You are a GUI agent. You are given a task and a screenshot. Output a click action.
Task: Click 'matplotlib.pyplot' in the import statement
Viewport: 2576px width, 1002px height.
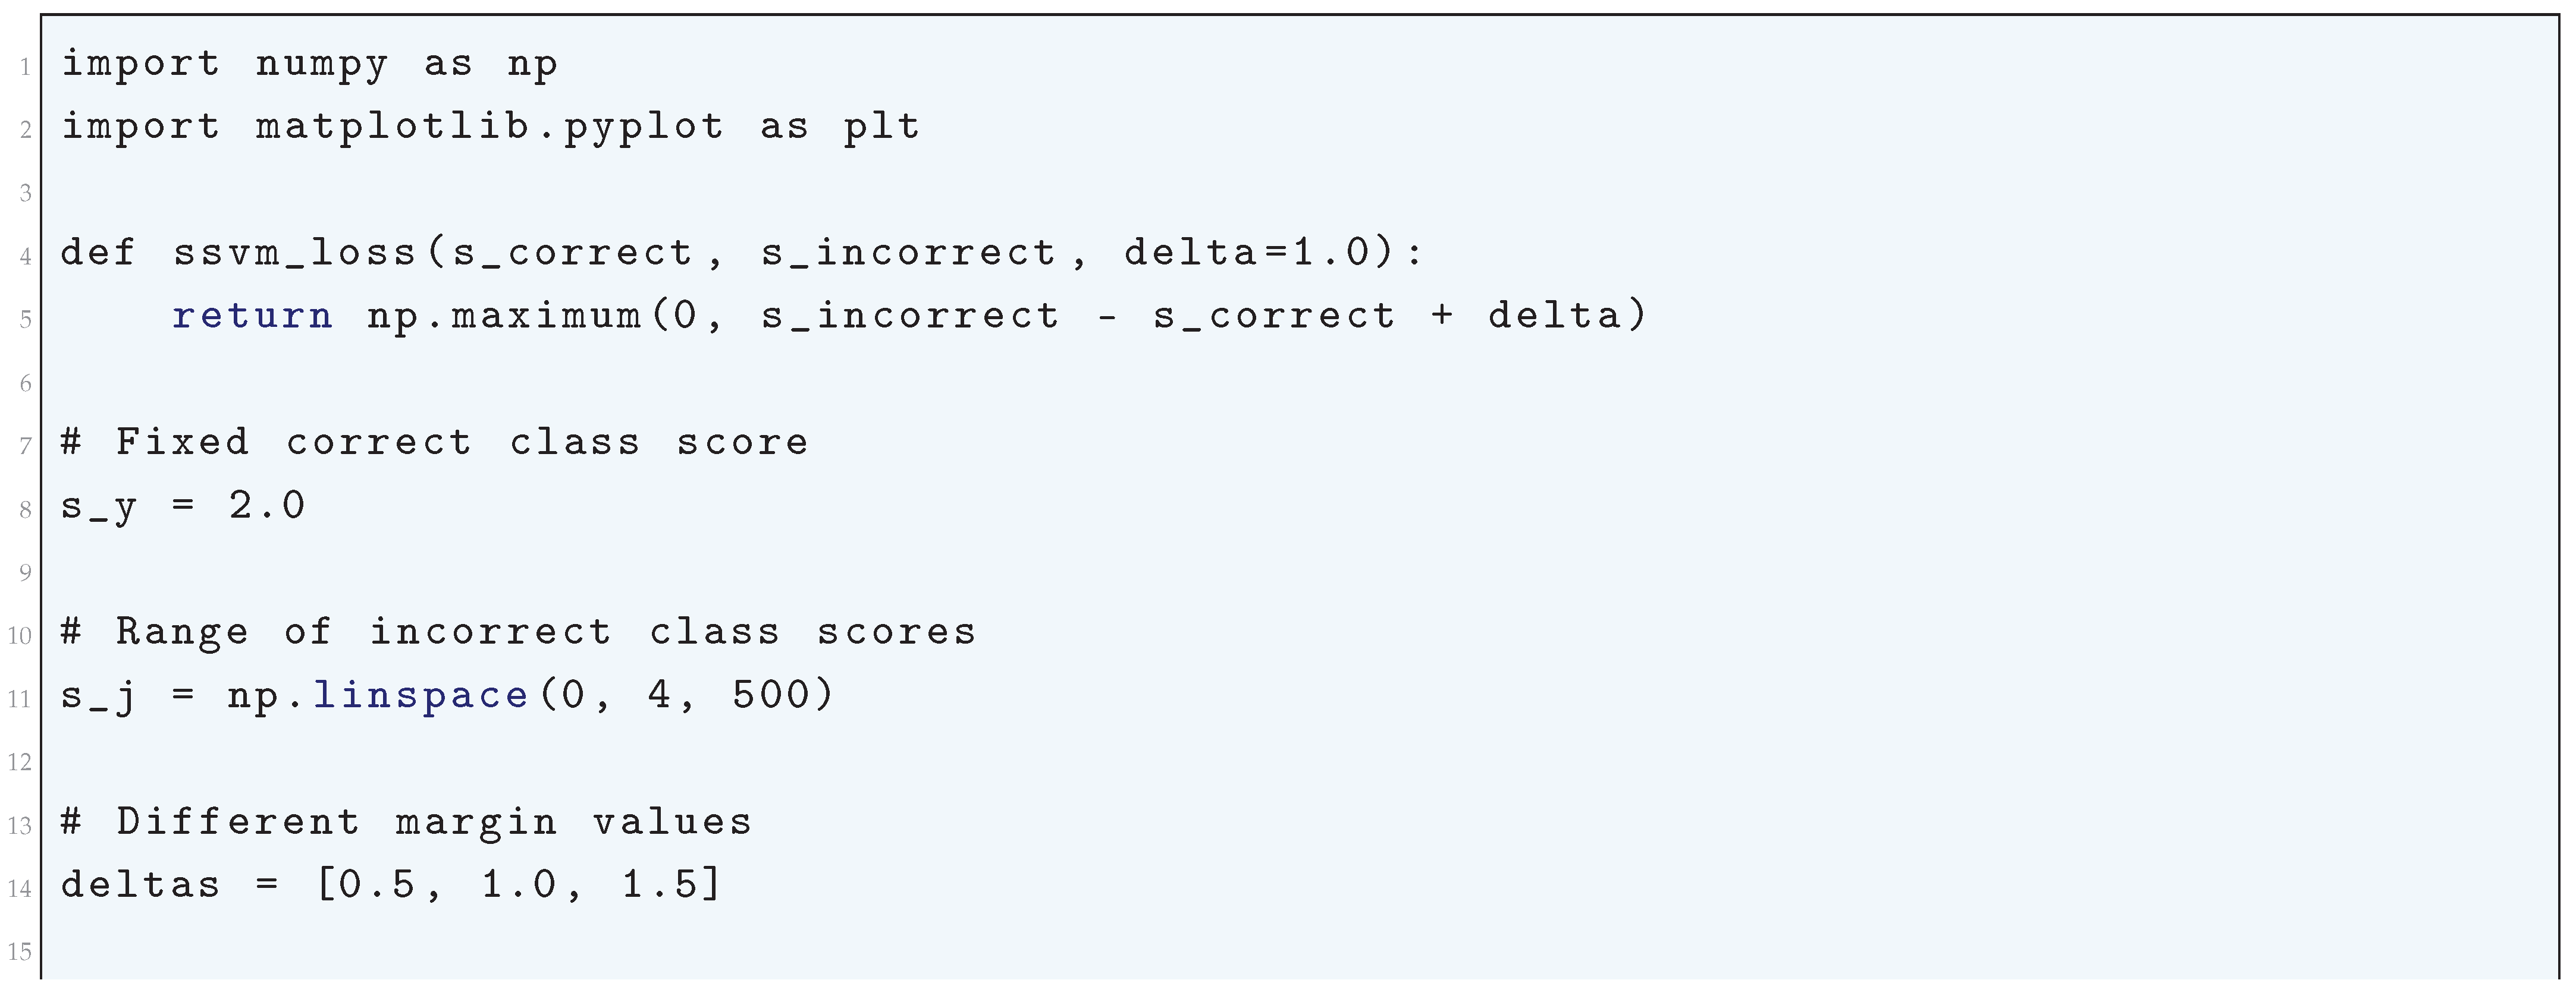(490, 128)
